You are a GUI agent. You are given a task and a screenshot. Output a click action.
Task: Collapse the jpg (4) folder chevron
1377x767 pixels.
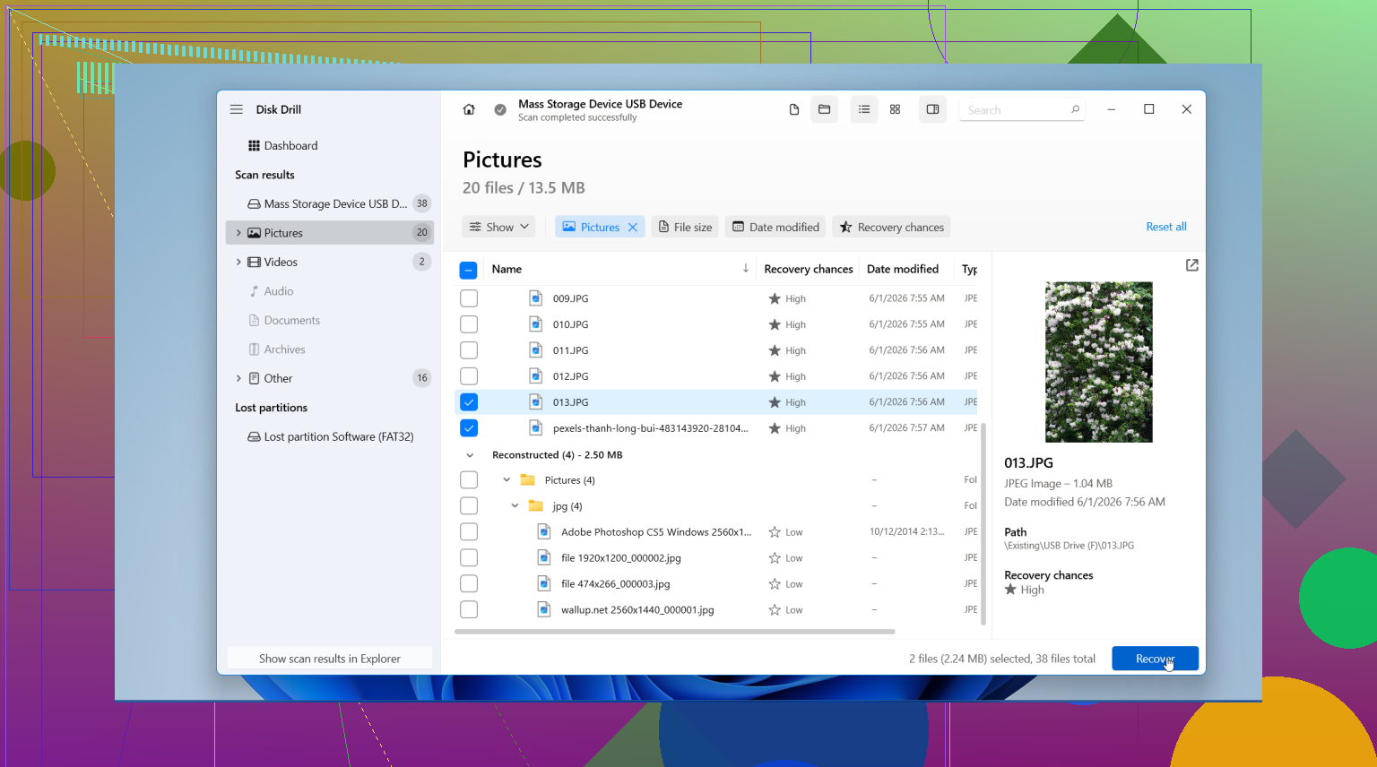515,506
